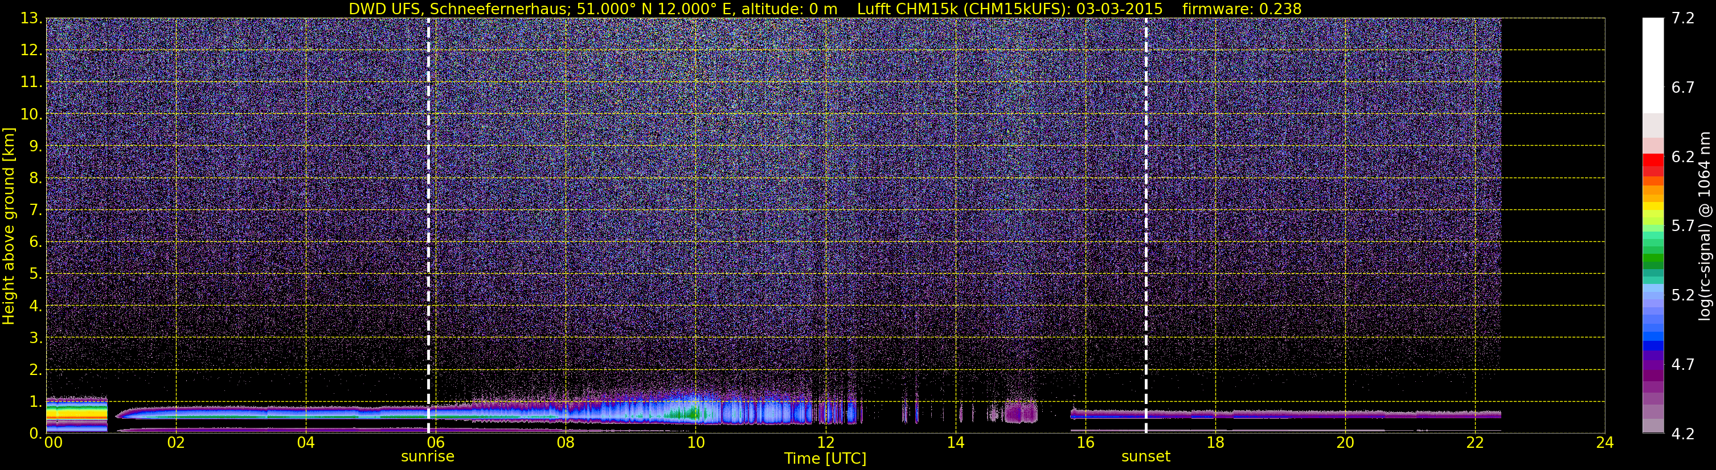Pick the white top segment of the colorbar

(x=1653, y=65)
